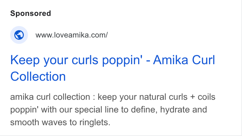Click 'natural curls + coils' in the snippet

(x=177, y=97)
